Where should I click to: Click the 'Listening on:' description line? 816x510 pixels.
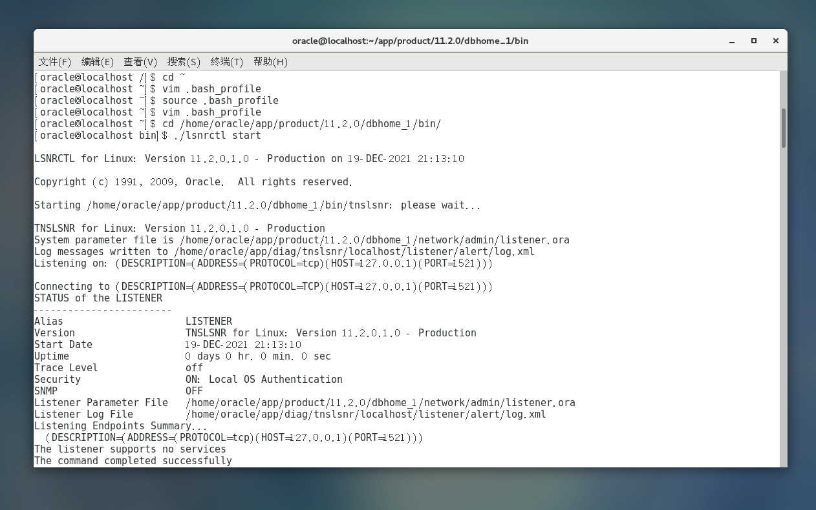tap(263, 263)
